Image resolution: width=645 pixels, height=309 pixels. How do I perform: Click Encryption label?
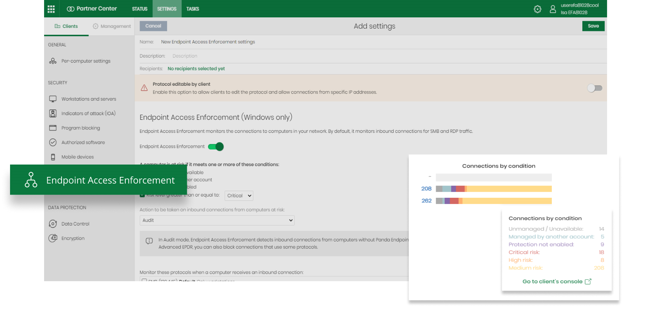click(73, 238)
